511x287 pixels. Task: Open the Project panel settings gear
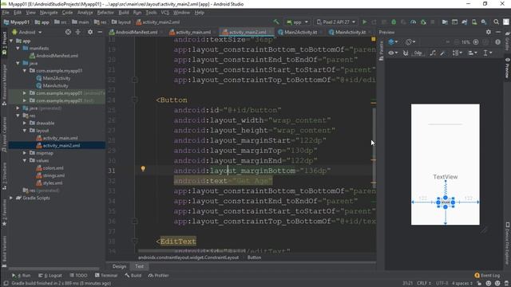click(90, 32)
